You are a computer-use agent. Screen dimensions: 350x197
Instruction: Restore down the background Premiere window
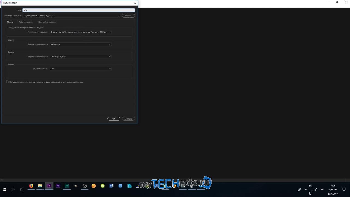(x=337, y=2)
